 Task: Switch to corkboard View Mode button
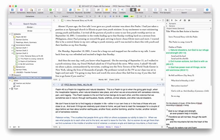tap(139, 10)
